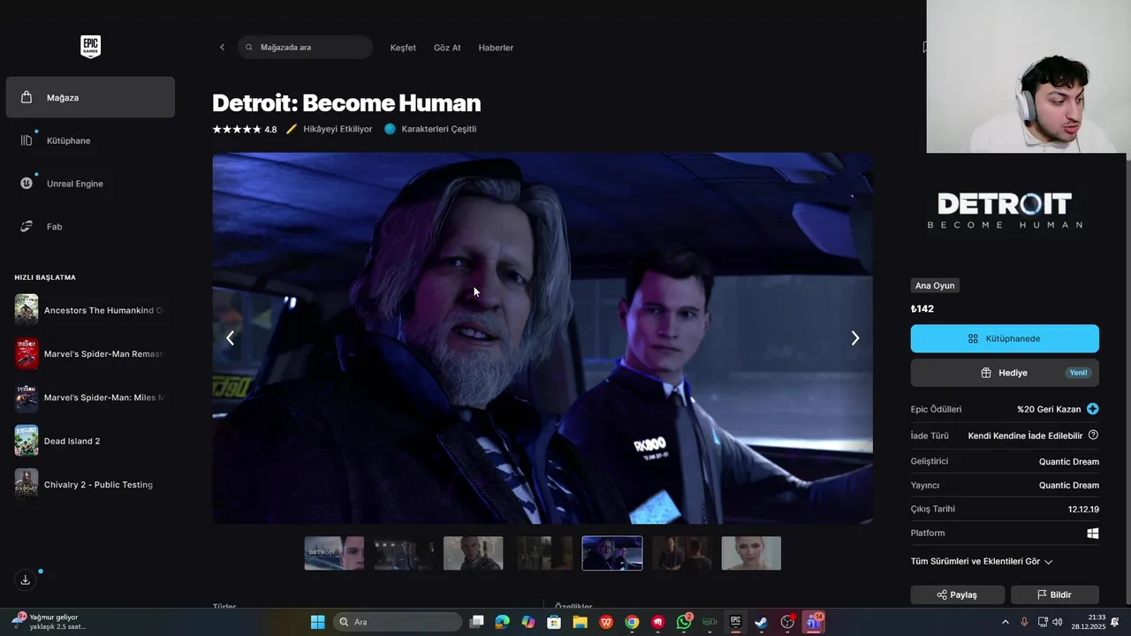Switch to the Haberler tab
Image resolution: width=1131 pixels, height=636 pixels.
496,48
